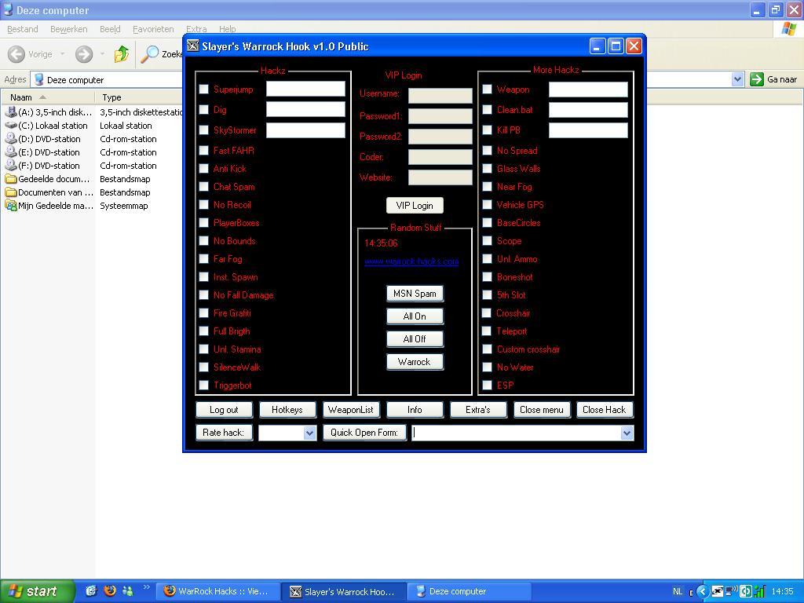Click the Username input field
The width and height of the screenshot is (804, 603).
point(440,95)
